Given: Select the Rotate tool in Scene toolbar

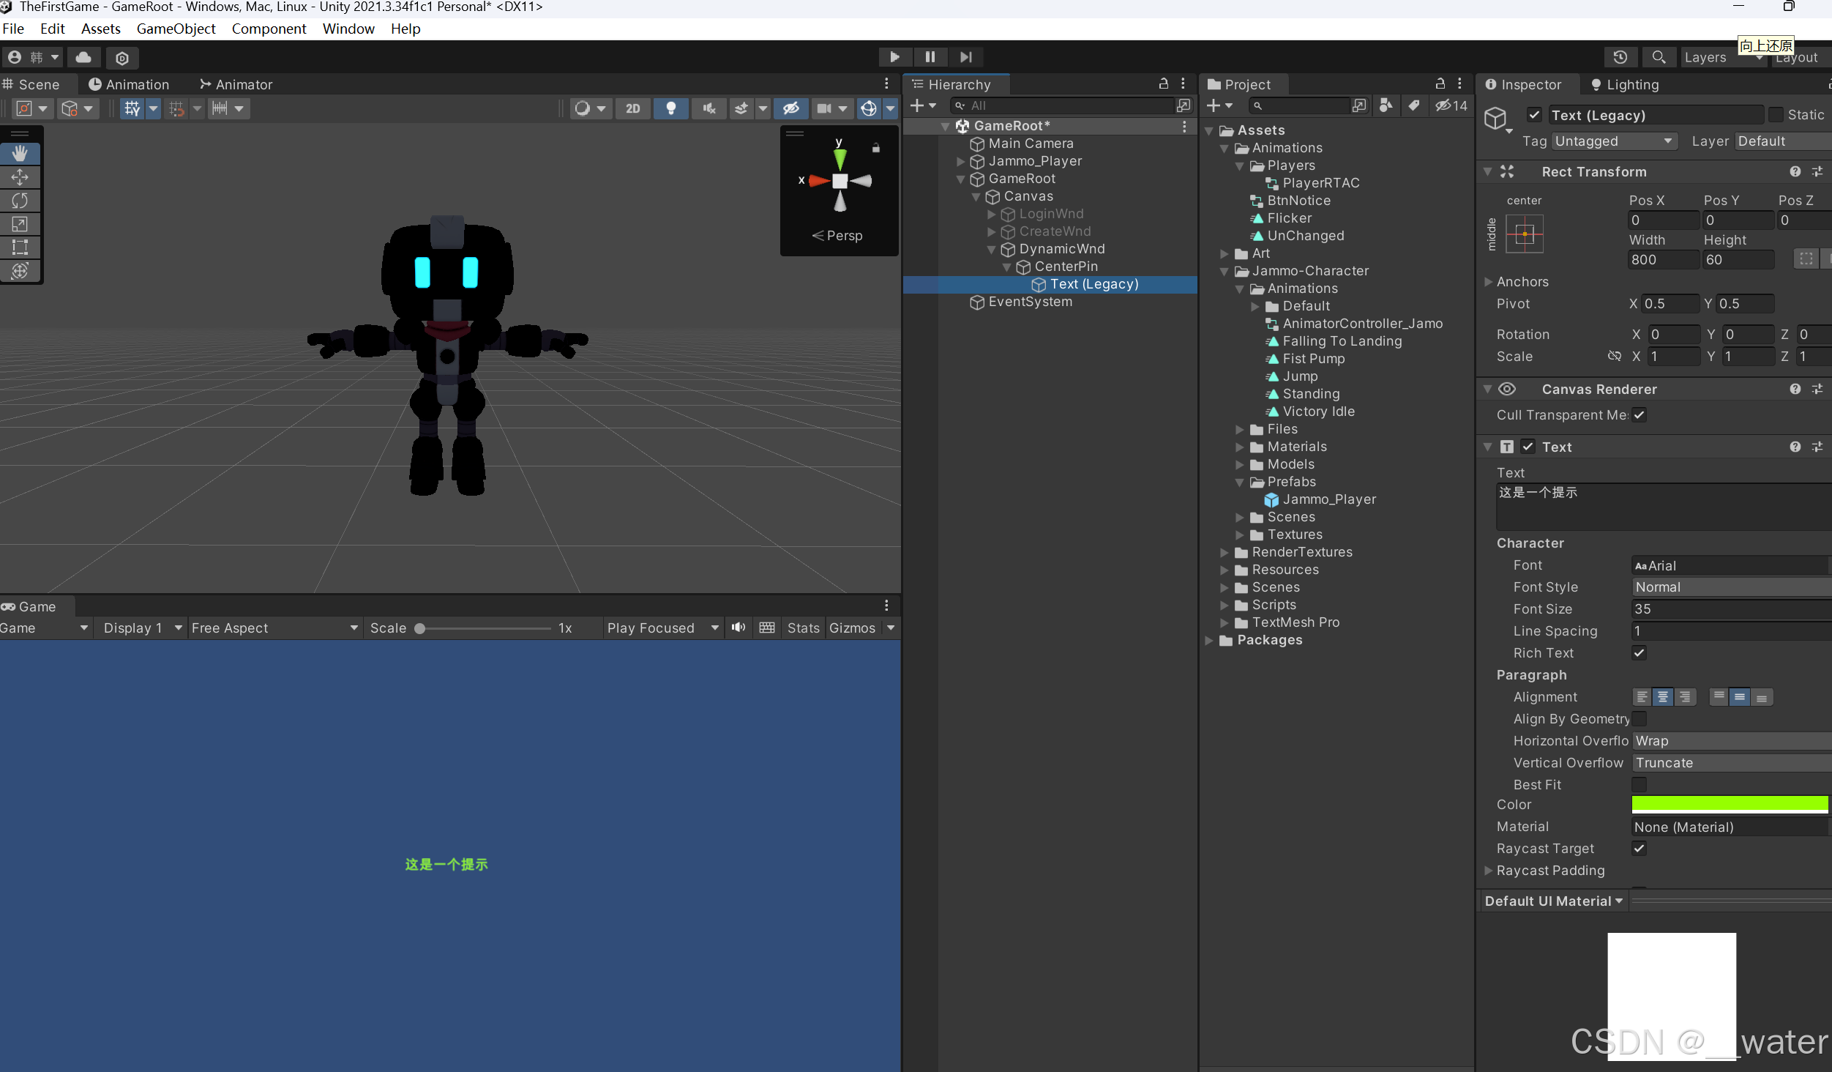Looking at the screenshot, I should coord(20,200).
